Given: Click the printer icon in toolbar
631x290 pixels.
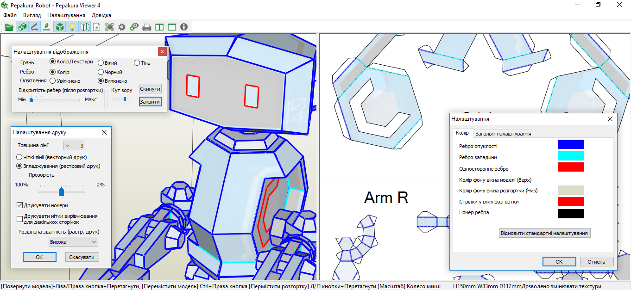Looking at the screenshot, I should tap(147, 27).
